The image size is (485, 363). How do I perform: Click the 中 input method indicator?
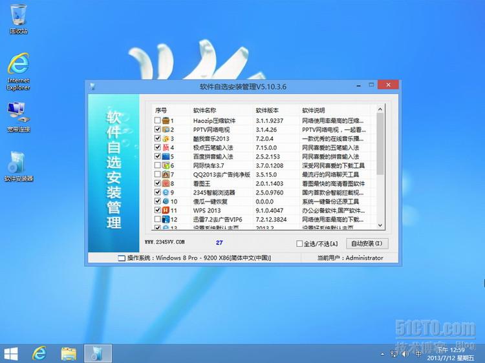pyautogui.click(x=418, y=354)
